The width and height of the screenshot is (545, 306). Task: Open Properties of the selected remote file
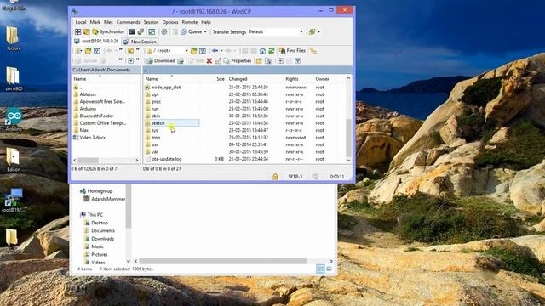(x=238, y=60)
